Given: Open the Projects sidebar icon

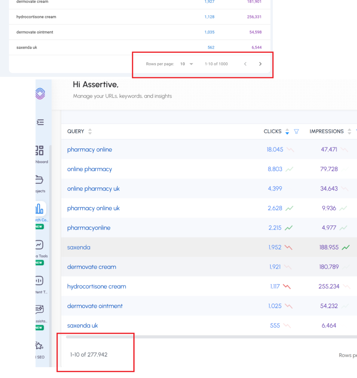Looking at the screenshot, I should 39,180.
